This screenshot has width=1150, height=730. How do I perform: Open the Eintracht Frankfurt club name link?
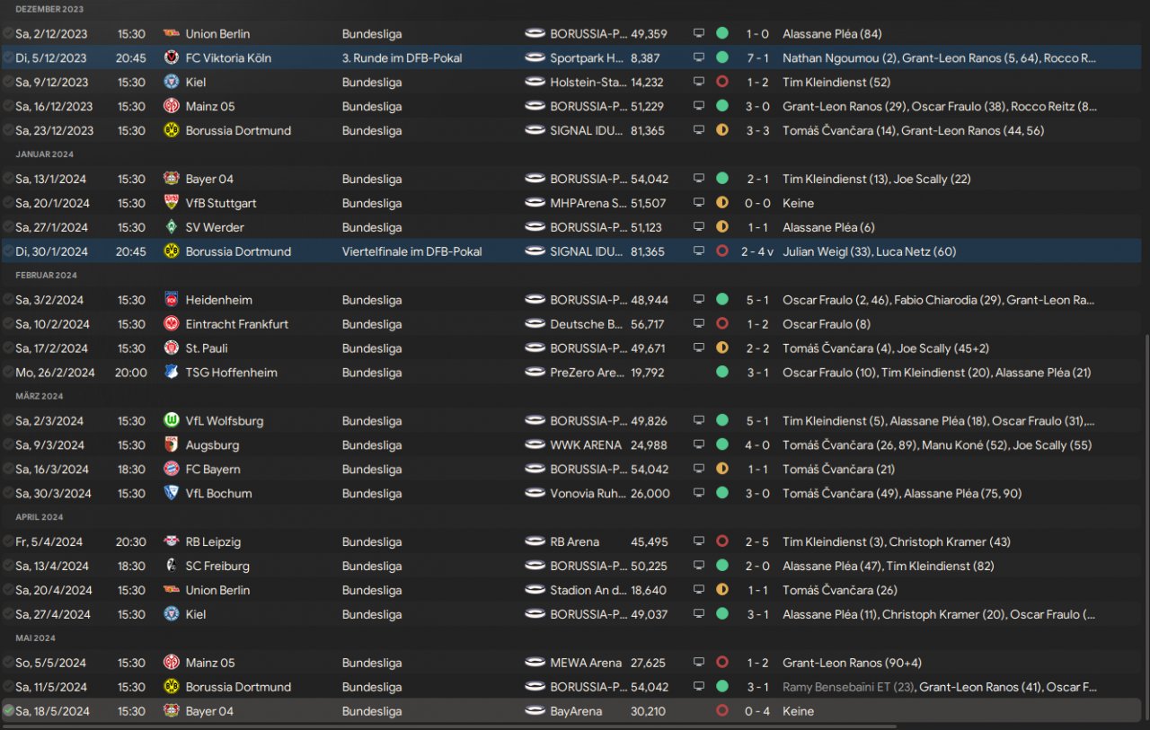[x=236, y=325]
